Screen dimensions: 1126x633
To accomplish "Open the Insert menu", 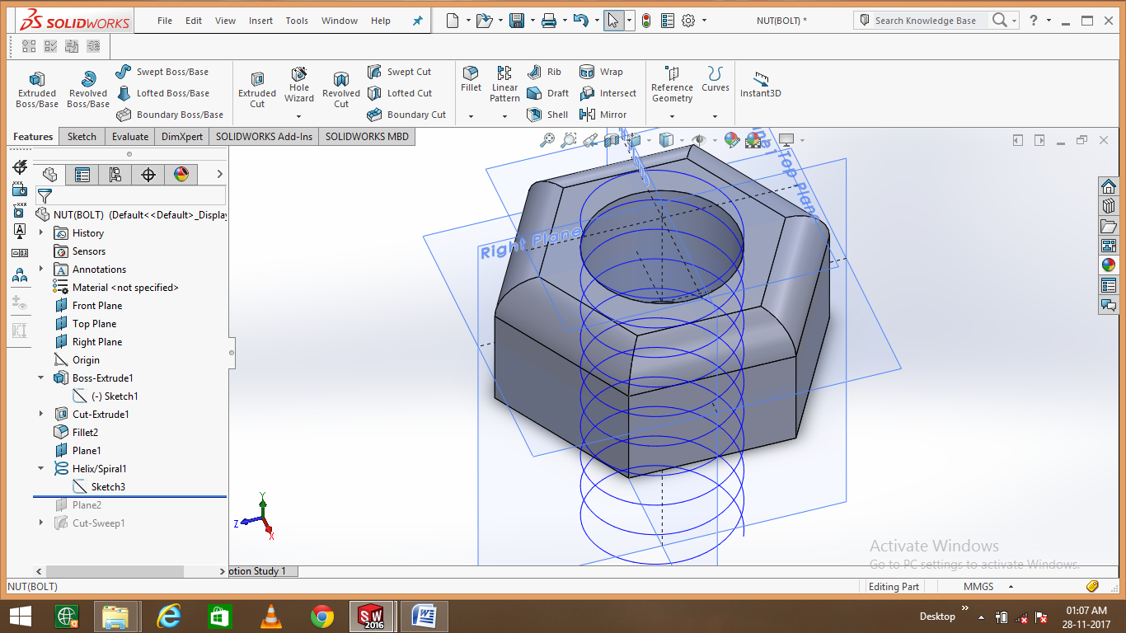I will coord(260,21).
